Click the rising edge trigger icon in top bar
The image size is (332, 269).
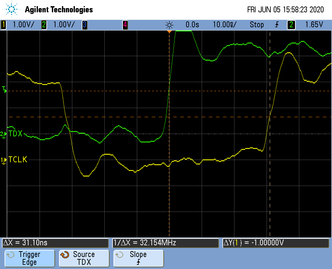(x=277, y=25)
